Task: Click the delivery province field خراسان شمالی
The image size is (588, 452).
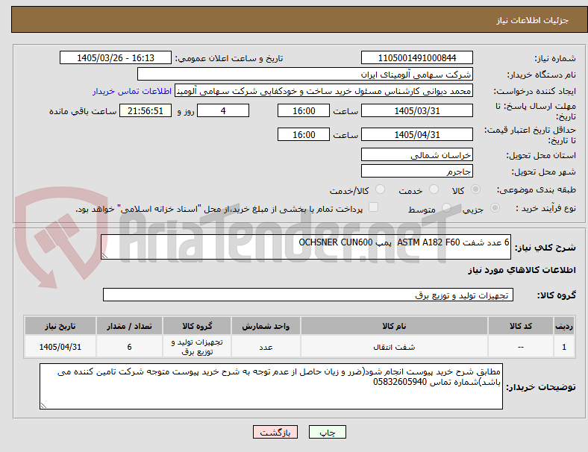Action: click(417, 155)
